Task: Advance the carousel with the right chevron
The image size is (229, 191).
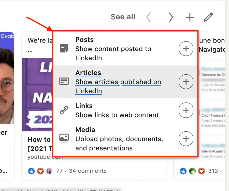Action: coord(171,17)
